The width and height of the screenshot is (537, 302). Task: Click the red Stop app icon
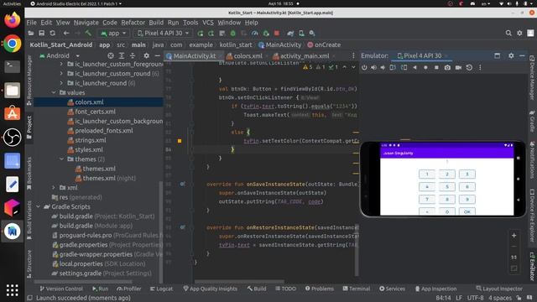click(x=277, y=34)
